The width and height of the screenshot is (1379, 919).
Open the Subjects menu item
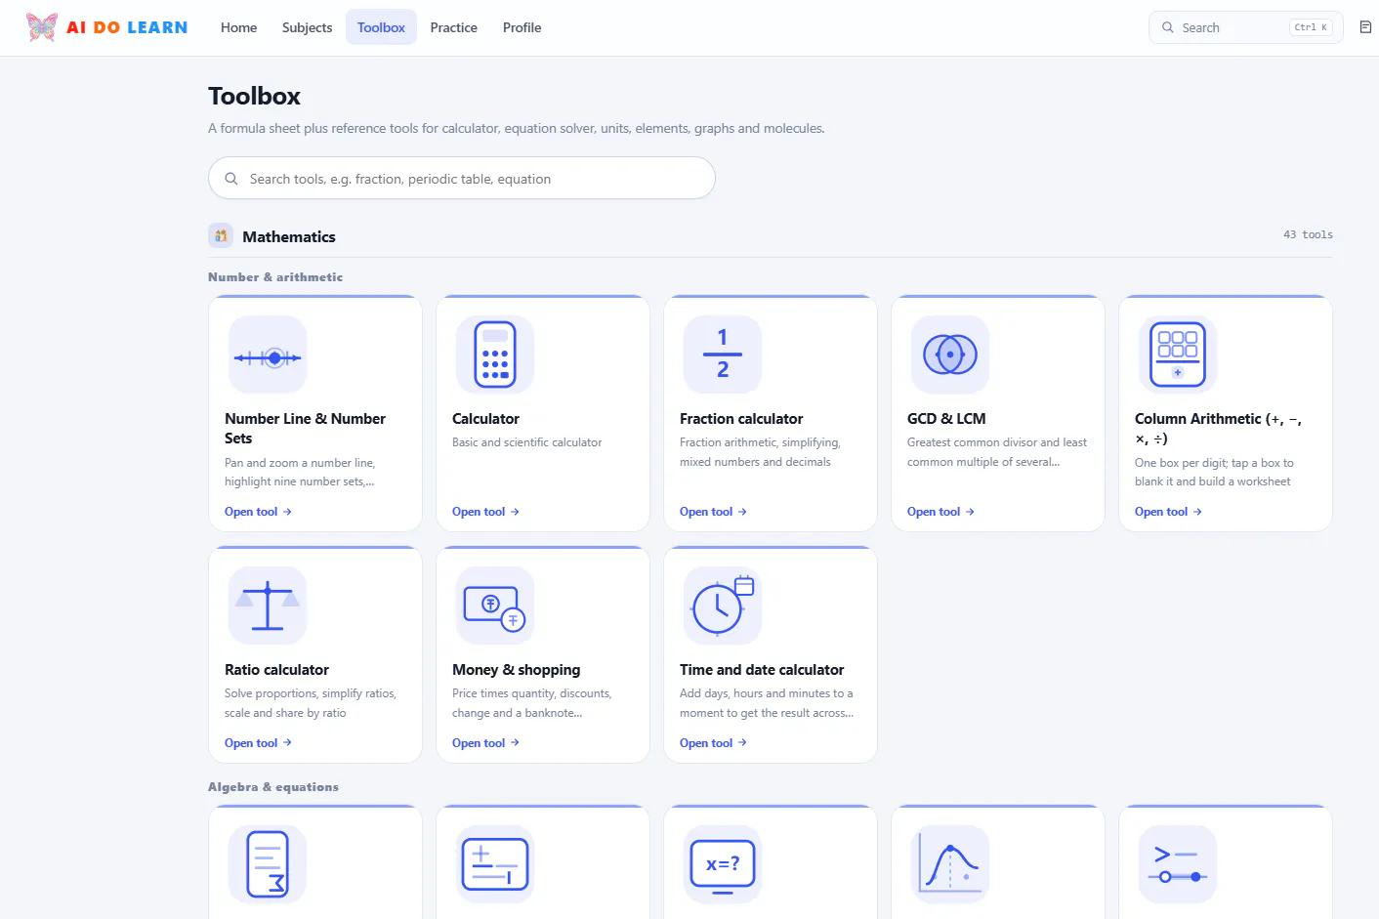(x=307, y=27)
